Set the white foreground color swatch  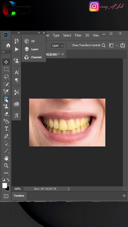pyautogui.click(x=4, y=185)
